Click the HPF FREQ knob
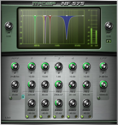Screen dimensions: 118x125 pyautogui.click(x=15, y=84)
